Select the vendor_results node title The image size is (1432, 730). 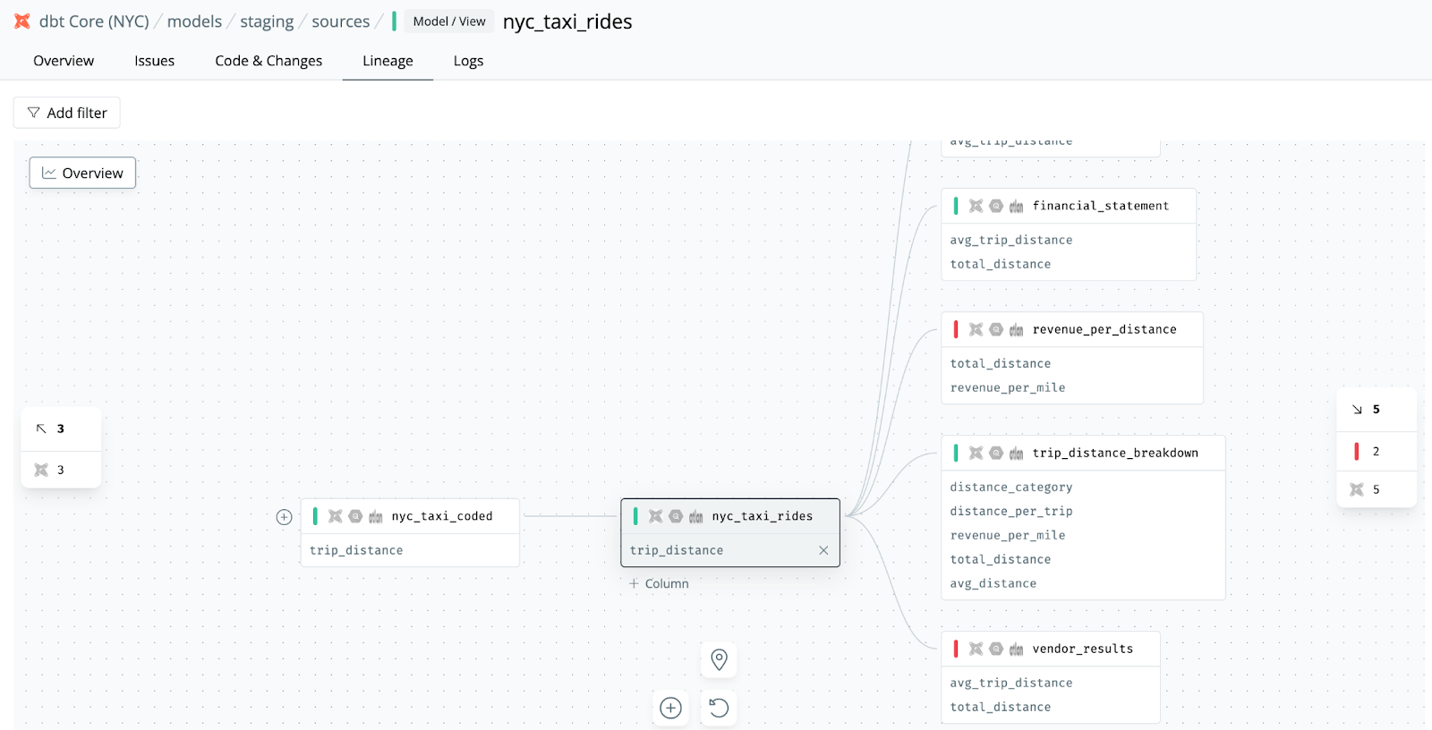1083,649
